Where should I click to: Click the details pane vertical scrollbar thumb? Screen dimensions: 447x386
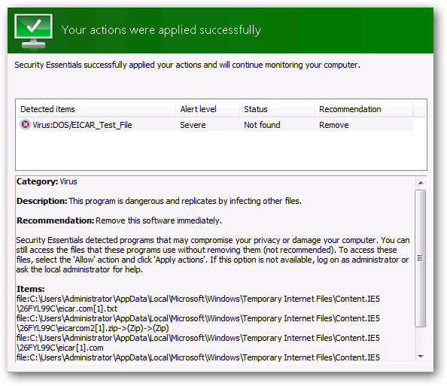tap(421, 258)
